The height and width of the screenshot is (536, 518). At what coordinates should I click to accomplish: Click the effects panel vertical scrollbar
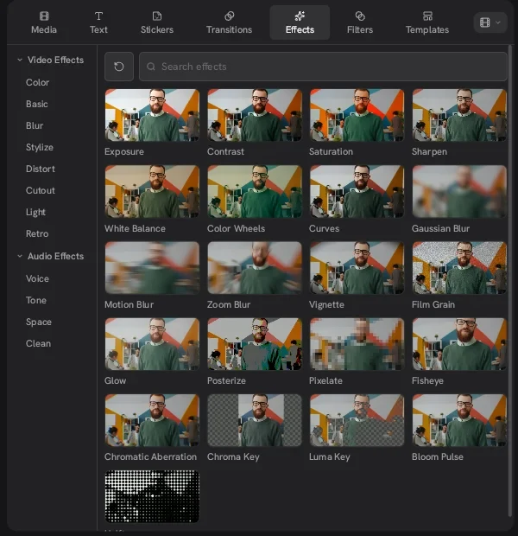point(510,280)
